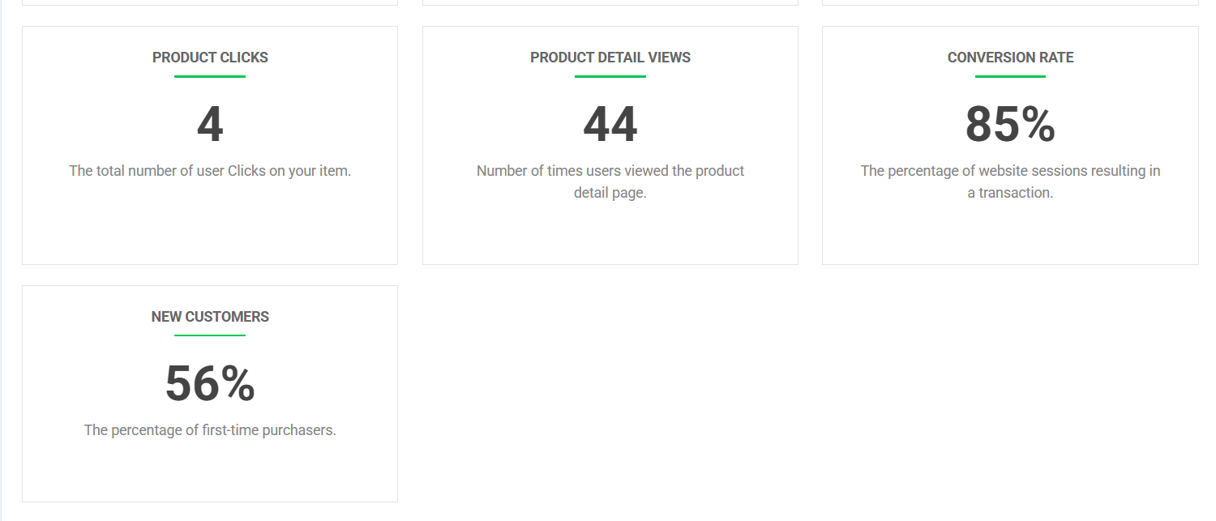Select the 56% new customers figure
This screenshot has height=521, width=1216.
[x=210, y=384]
